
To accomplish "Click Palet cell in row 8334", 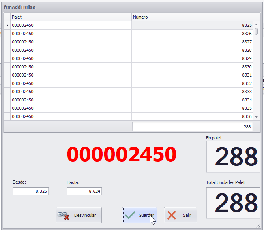I will point(71,100).
